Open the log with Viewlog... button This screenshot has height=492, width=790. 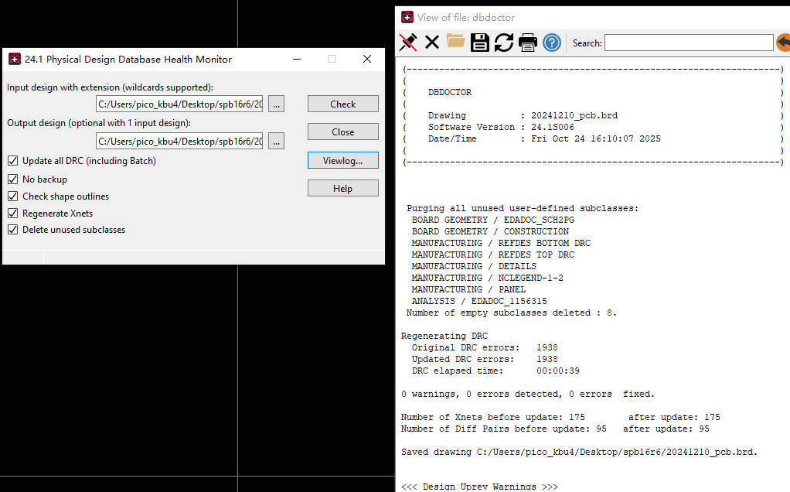(x=343, y=160)
